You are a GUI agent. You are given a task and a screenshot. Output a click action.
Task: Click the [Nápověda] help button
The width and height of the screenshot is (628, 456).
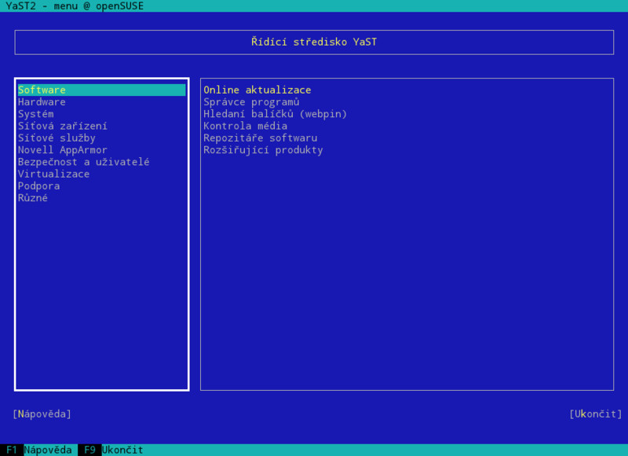tap(42, 414)
